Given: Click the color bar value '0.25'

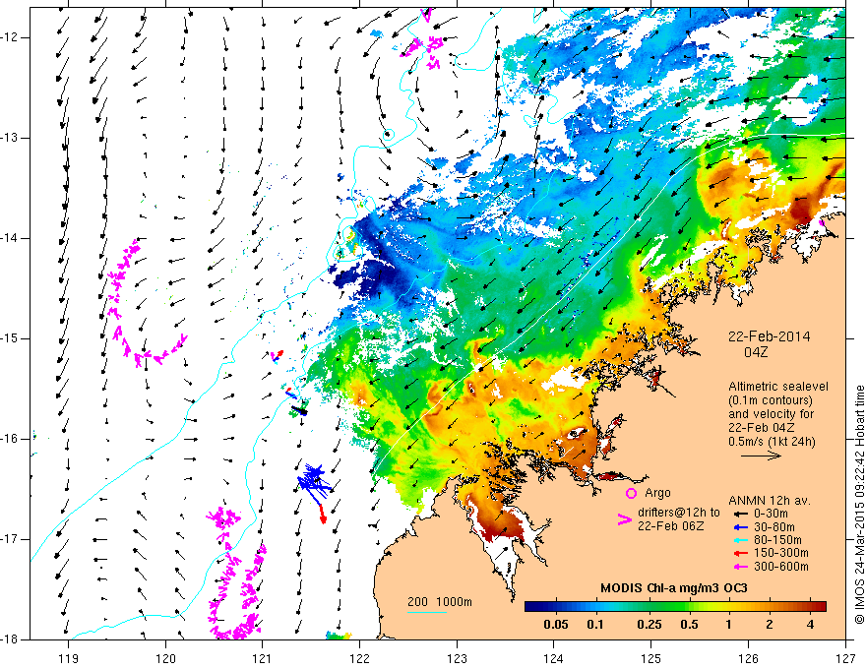Looking at the screenshot, I should point(649,625).
